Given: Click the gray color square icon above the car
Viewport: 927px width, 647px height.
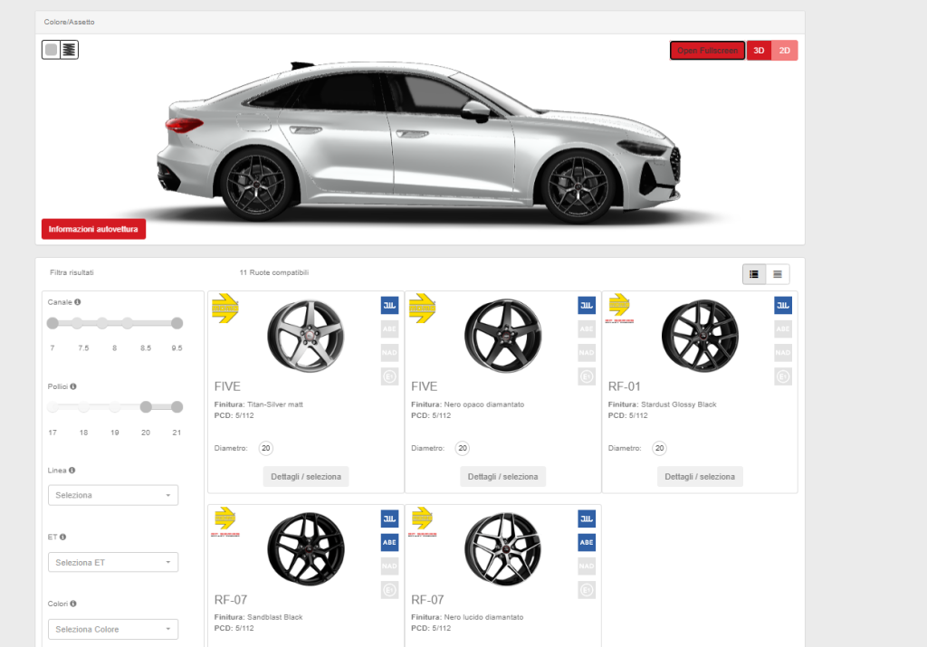Looking at the screenshot, I should (x=52, y=50).
